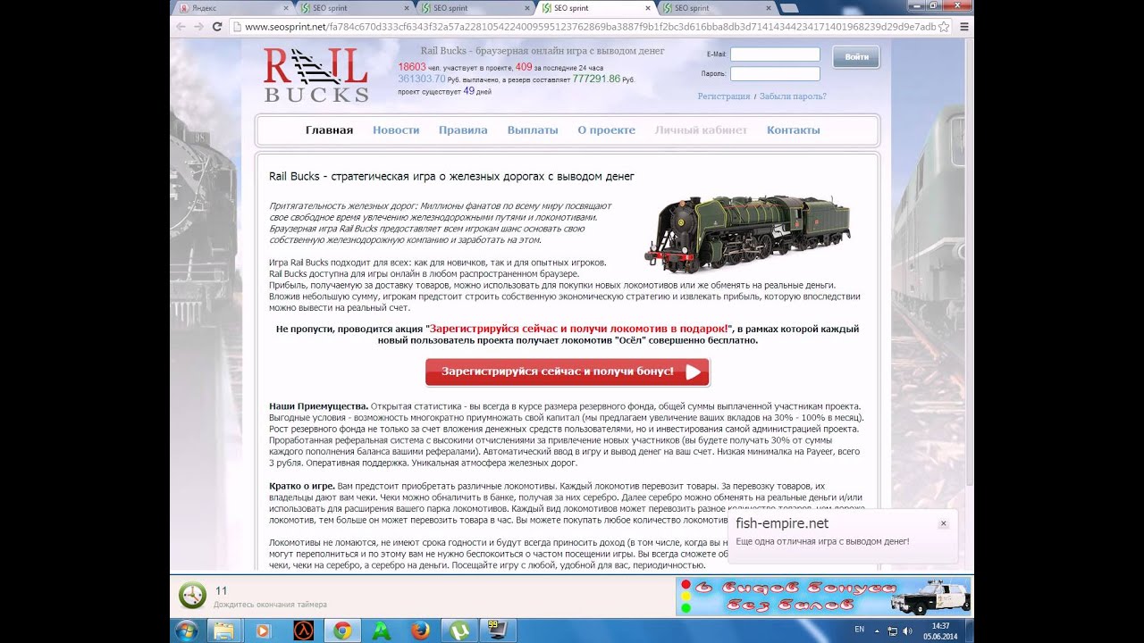
Task: Click the Пароль password field
Action: (x=775, y=74)
